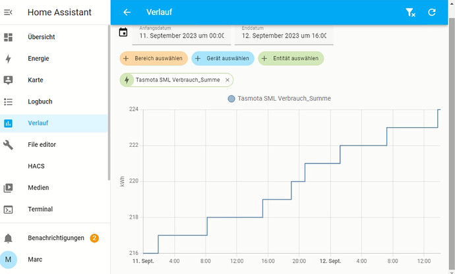
Task: Open Gerät auswählen picker
Action: click(x=222, y=59)
